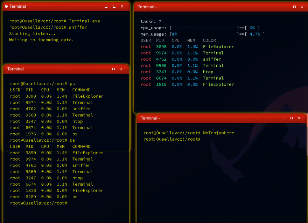Maximize the htop Terminal window with tasks list
Viewport: 308px width, 223px height.
294,7
